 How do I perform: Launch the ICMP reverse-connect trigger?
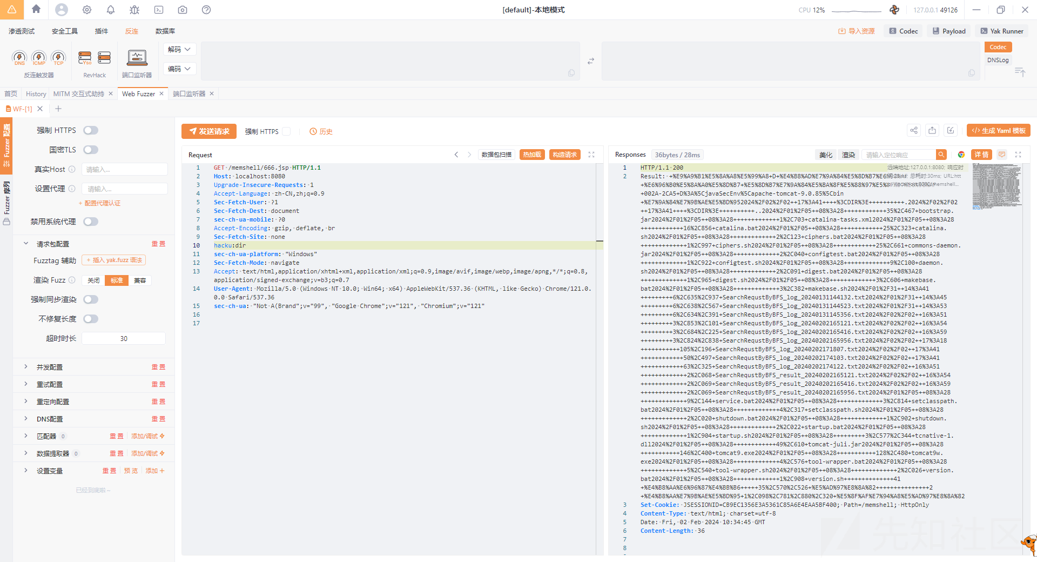pos(39,58)
